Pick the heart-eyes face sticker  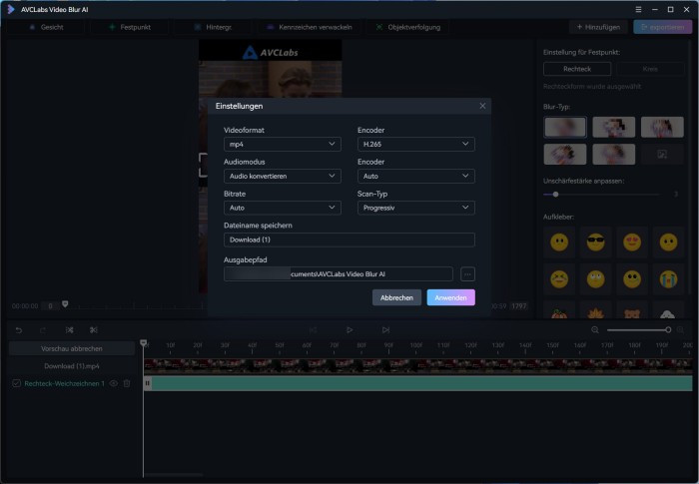coord(632,242)
